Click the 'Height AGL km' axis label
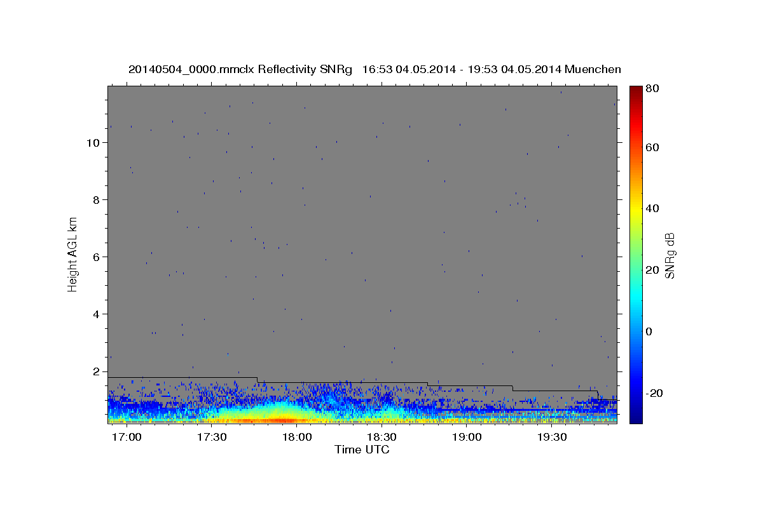763x508 pixels. tap(72, 254)
